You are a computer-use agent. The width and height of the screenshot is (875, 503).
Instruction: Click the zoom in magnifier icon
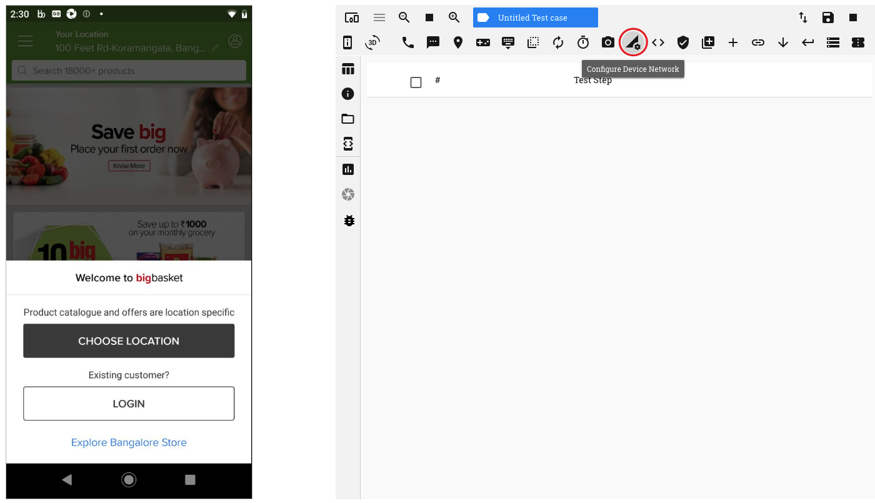[454, 17]
